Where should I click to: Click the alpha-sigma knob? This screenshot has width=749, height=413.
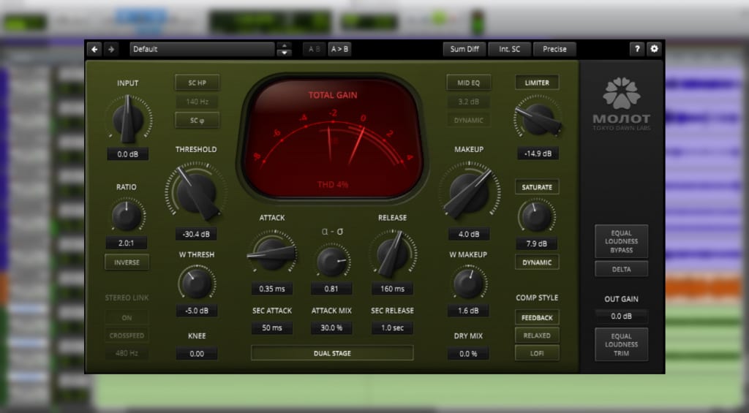pos(331,261)
